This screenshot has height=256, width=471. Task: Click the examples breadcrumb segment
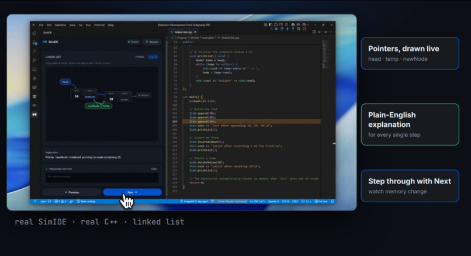208,38
